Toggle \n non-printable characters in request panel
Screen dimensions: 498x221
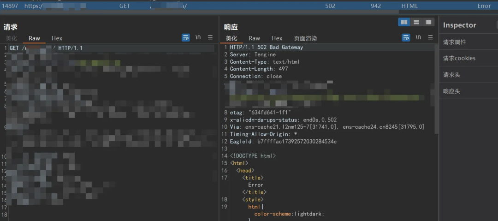point(198,37)
